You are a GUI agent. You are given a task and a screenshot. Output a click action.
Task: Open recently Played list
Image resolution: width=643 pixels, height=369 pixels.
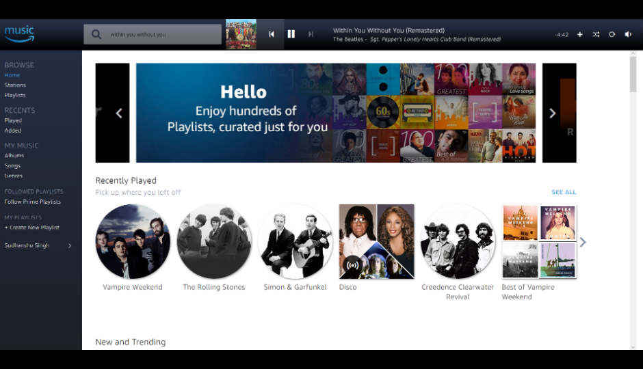click(13, 120)
